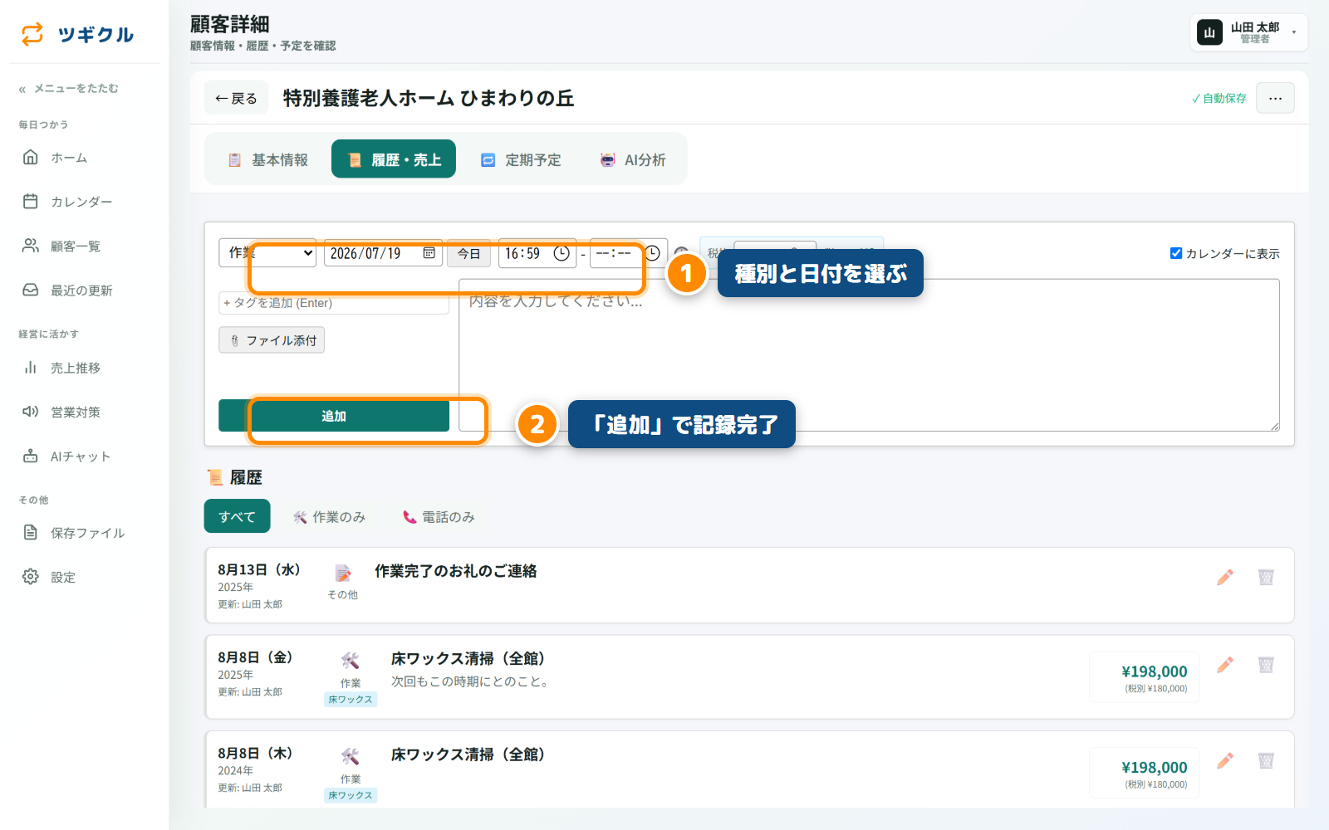Viewport: 1329px width, 830px height.
Task: Open the end time clock picker
Action: pos(653,253)
